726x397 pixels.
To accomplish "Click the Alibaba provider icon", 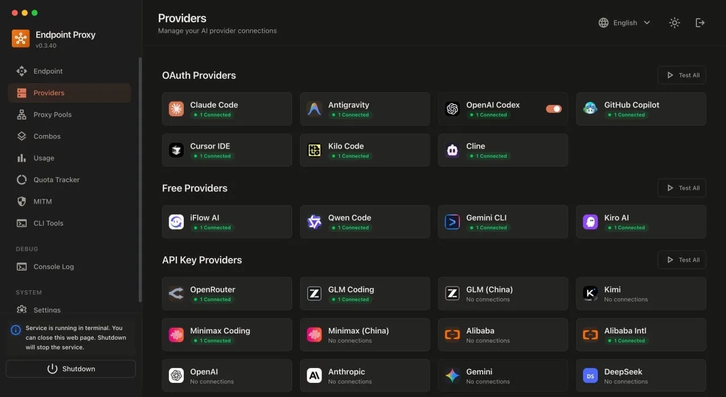I will pyautogui.click(x=452, y=335).
